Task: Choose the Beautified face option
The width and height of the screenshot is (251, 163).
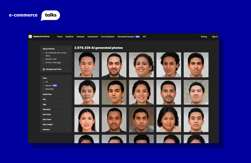Action: pos(43,89)
